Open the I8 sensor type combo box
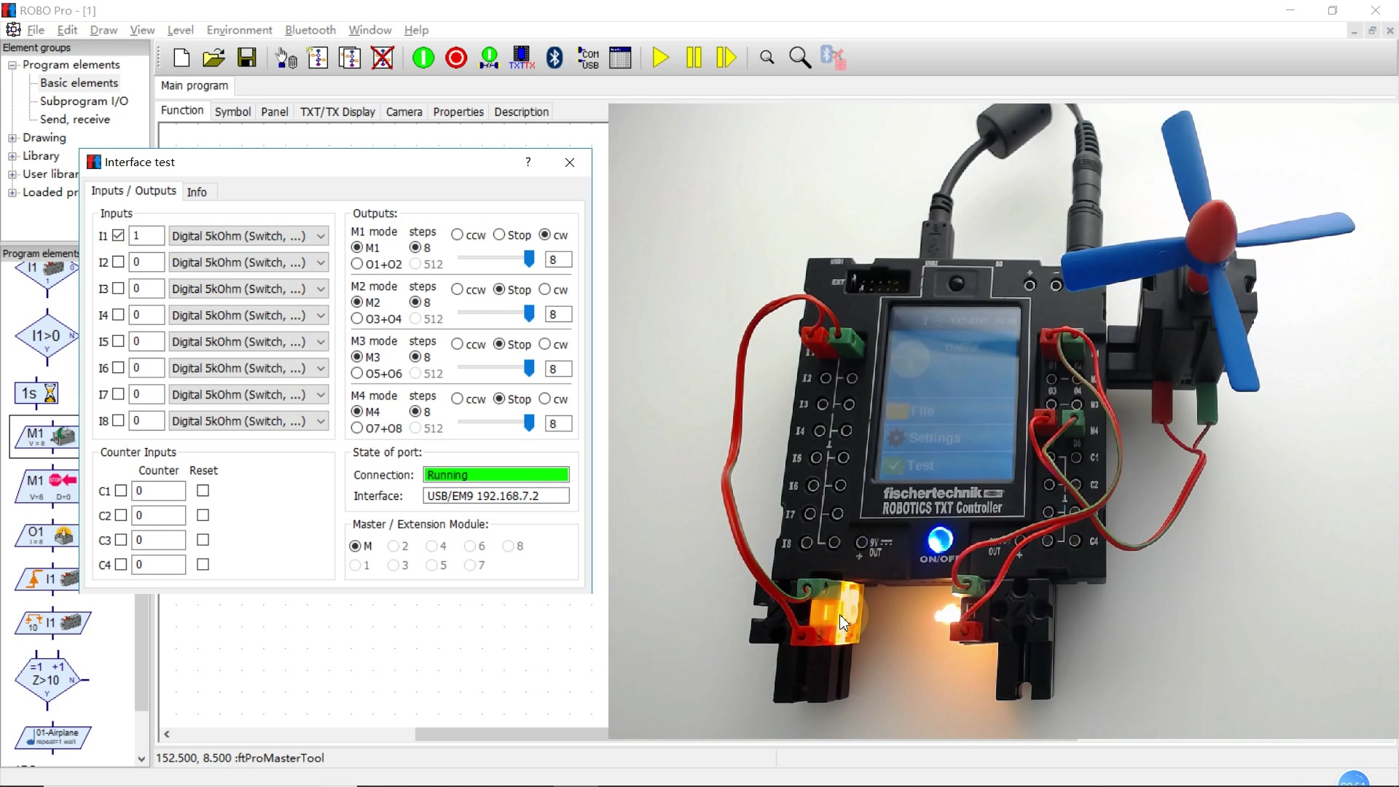This screenshot has height=787, width=1399. click(x=248, y=421)
